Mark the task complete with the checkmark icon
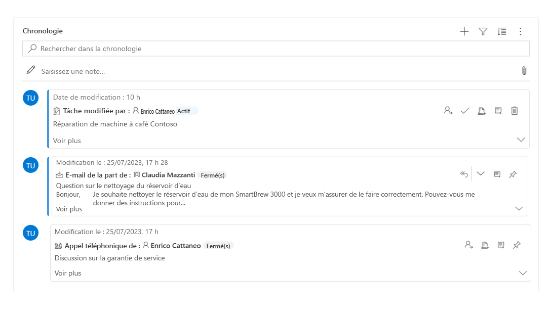Viewport: 552px width, 316px height. coord(465,111)
